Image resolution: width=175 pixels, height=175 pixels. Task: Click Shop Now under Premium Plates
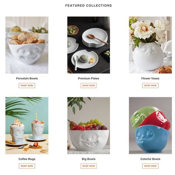tap(89, 85)
